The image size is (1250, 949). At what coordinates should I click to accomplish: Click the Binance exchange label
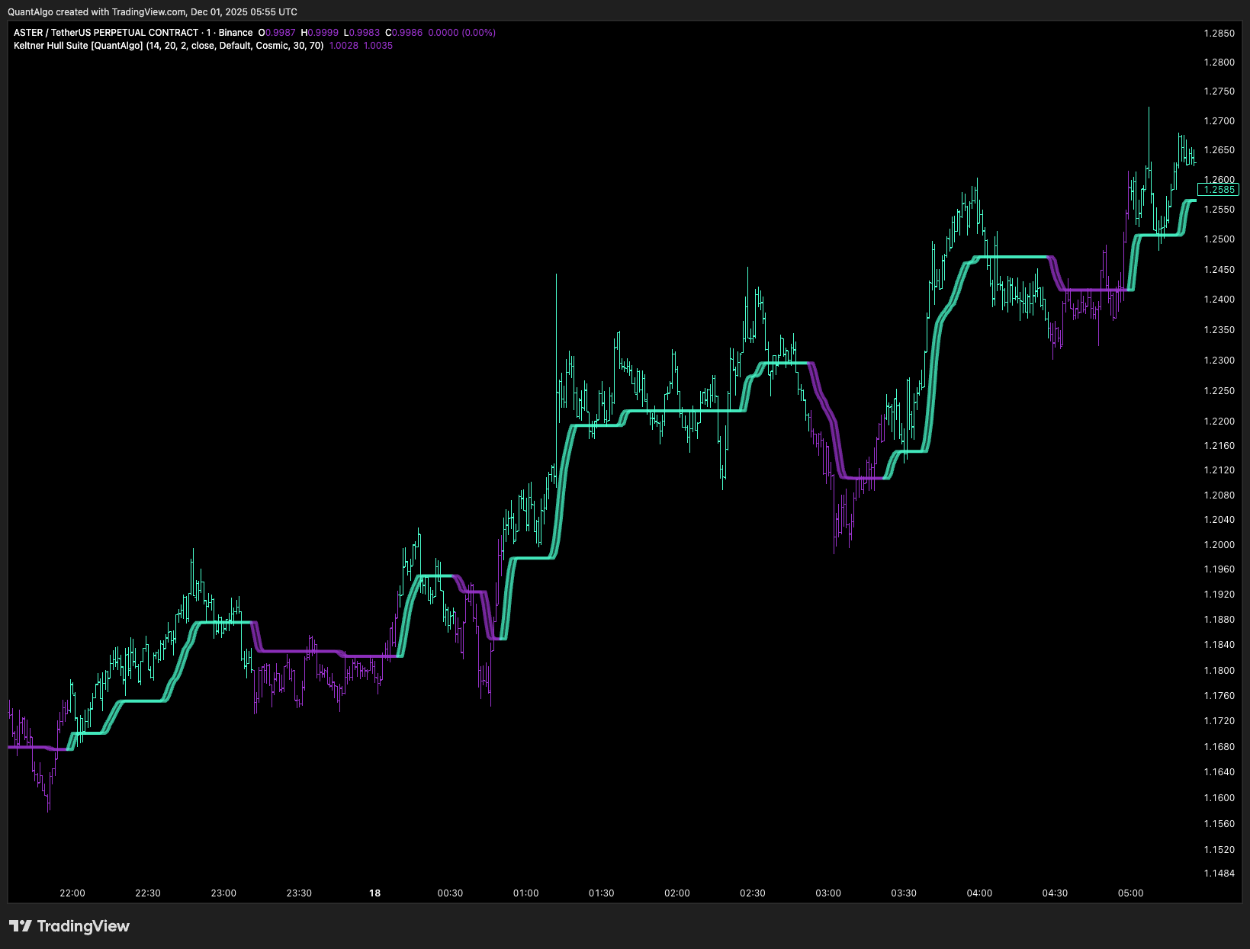click(236, 33)
